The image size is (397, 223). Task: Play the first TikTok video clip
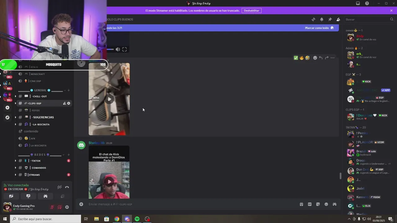109,99
